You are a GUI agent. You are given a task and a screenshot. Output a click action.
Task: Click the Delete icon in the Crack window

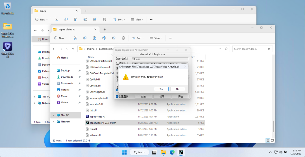(104, 19)
